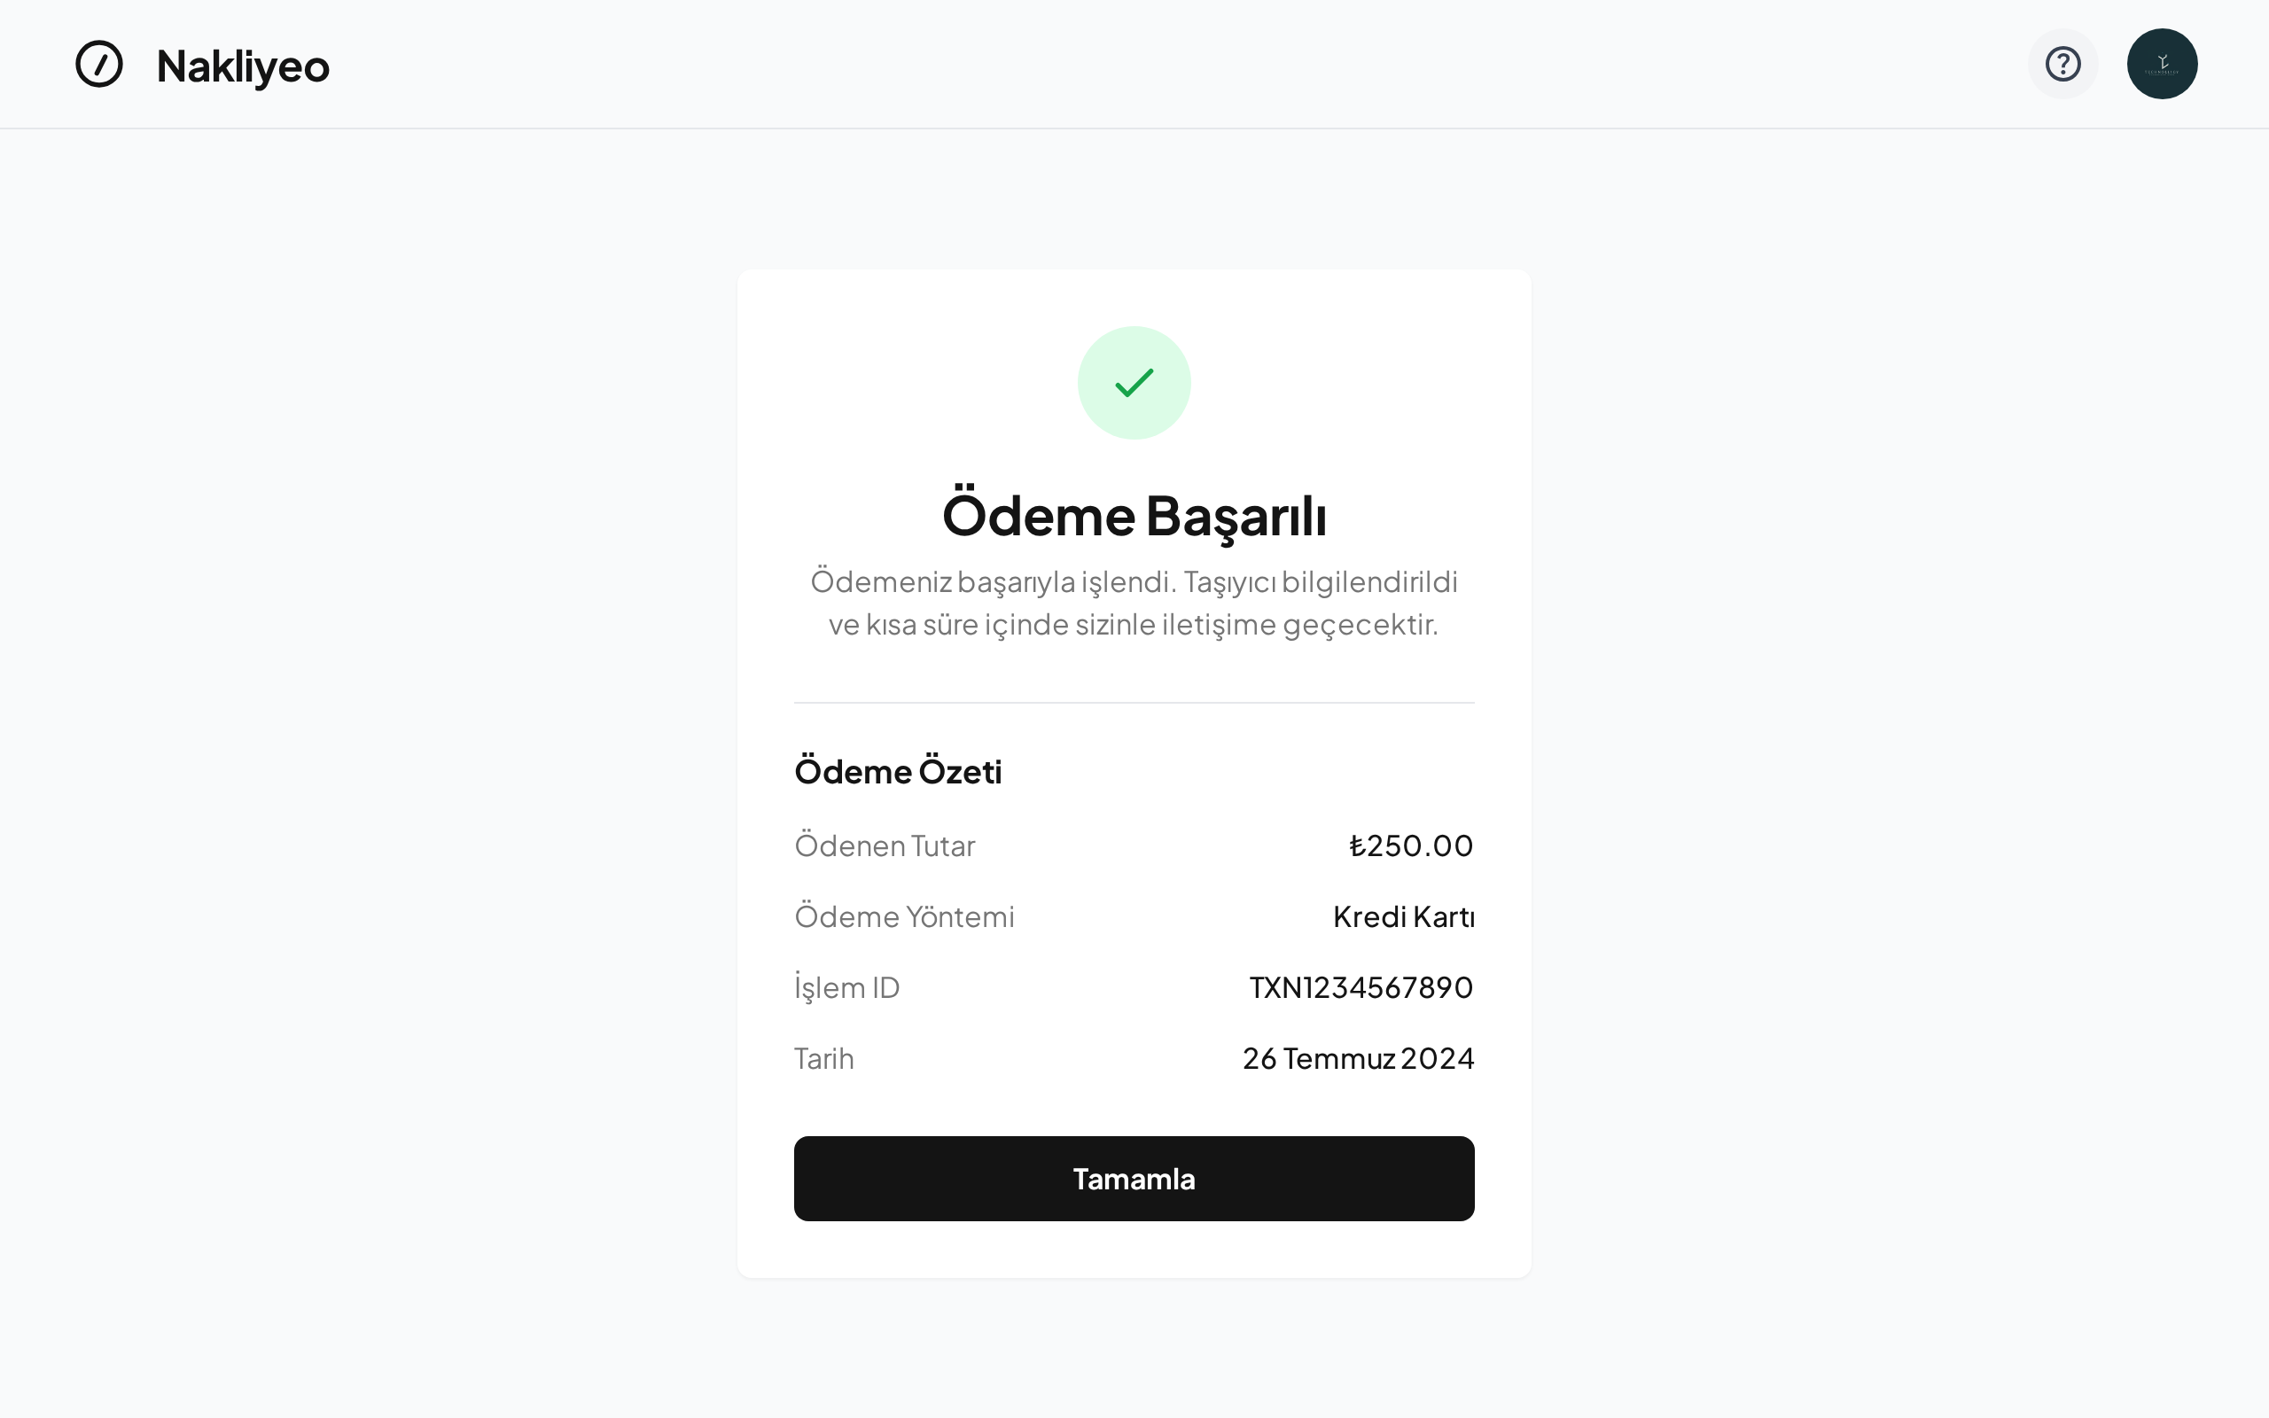The width and height of the screenshot is (2269, 1418).
Task: Click transaction ID TXN1234567890
Action: click(x=1361, y=987)
